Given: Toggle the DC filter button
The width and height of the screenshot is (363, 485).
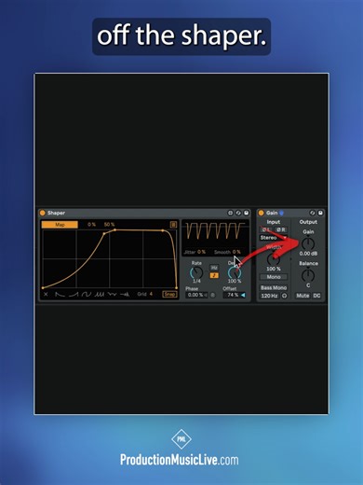Looking at the screenshot, I should coord(316,296).
